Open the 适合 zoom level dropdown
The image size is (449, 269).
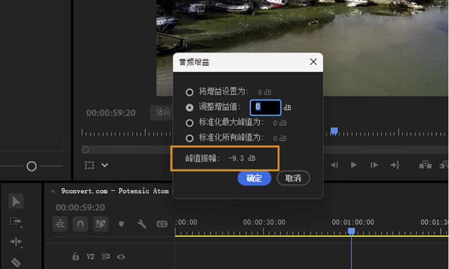pos(163,112)
